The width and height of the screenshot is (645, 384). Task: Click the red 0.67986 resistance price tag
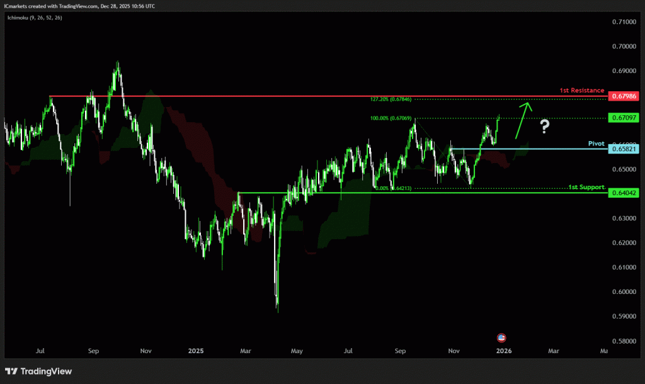click(624, 96)
